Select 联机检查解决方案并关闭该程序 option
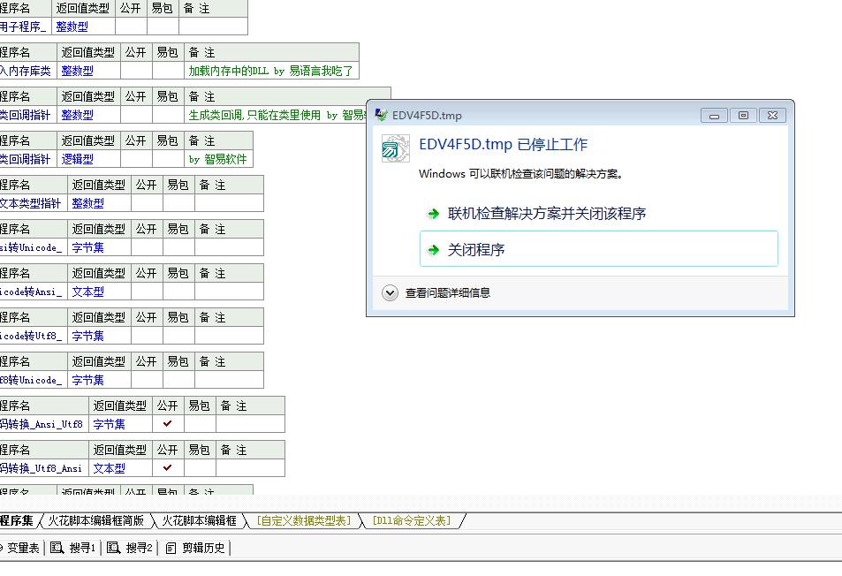The height and width of the screenshot is (576, 842). (547, 214)
